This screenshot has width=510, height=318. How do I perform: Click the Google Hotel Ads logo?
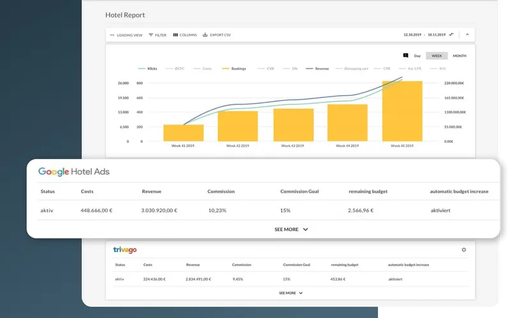[x=75, y=172]
